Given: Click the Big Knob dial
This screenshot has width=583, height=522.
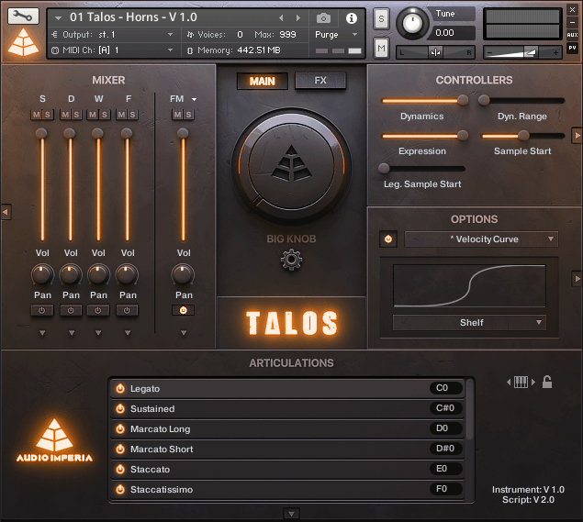Looking at the screenshot, I should pyautogui.click(x=291, y=166).
